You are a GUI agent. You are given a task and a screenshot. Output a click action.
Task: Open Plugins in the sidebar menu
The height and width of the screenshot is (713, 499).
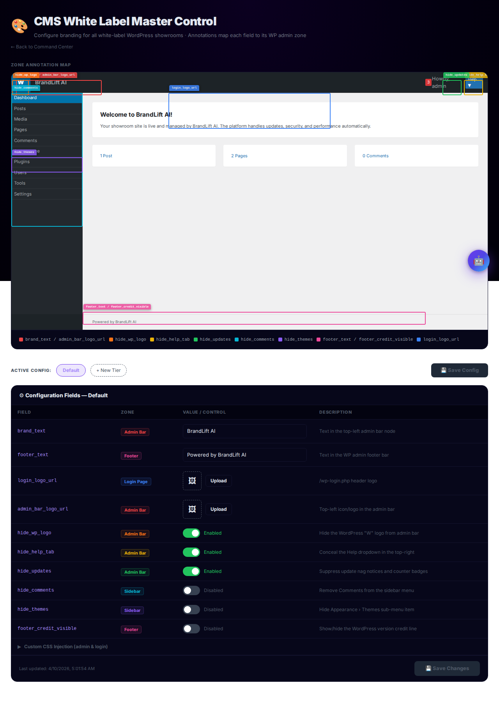[22, 162]
